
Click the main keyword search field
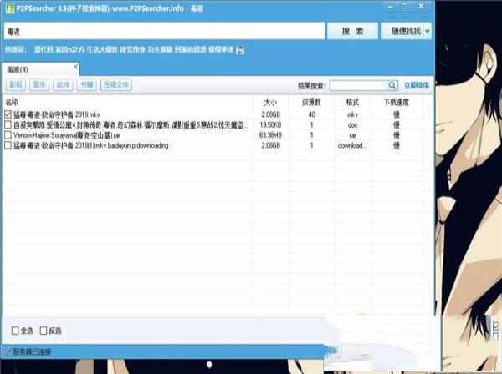(163, 31)
